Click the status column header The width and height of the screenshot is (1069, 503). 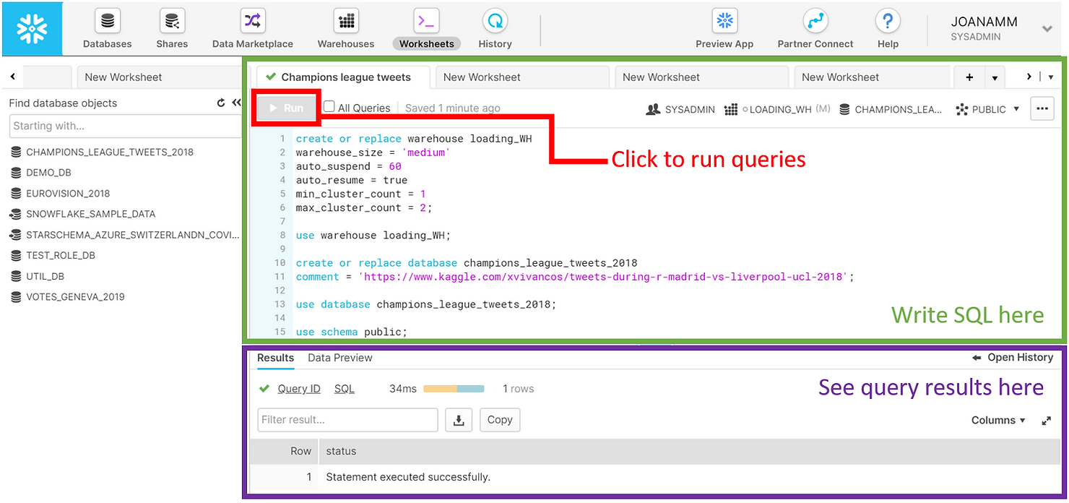pos(341,451)
